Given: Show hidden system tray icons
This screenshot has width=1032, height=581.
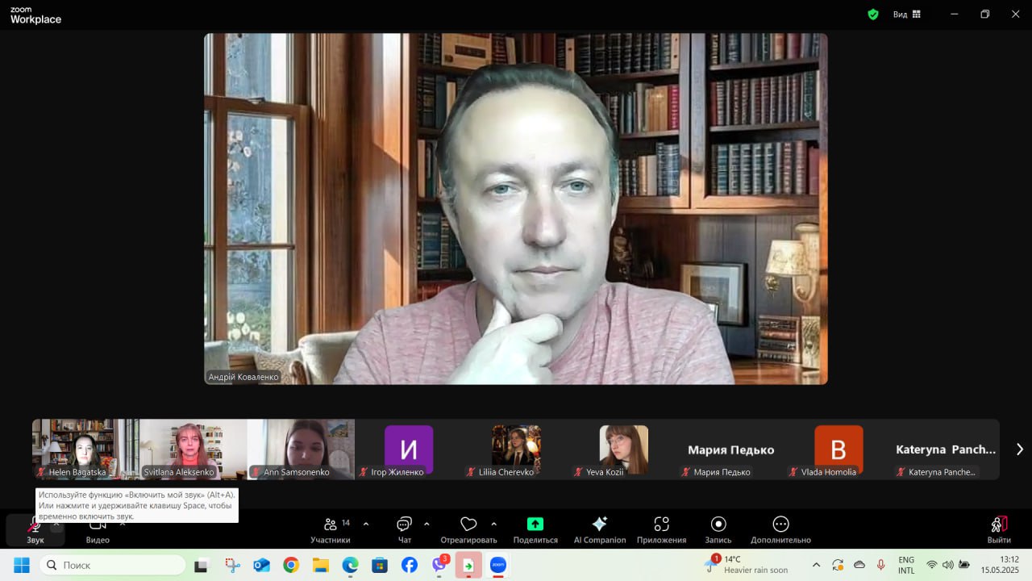Looking at the screenshot, I should (816, 565).
